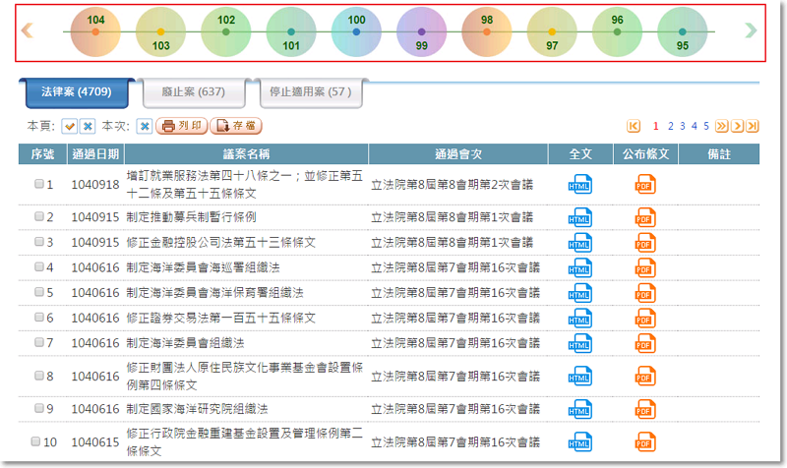Select the checkbox for row 10
Viewport: 787px width, 468px height.
click(38, 441)
